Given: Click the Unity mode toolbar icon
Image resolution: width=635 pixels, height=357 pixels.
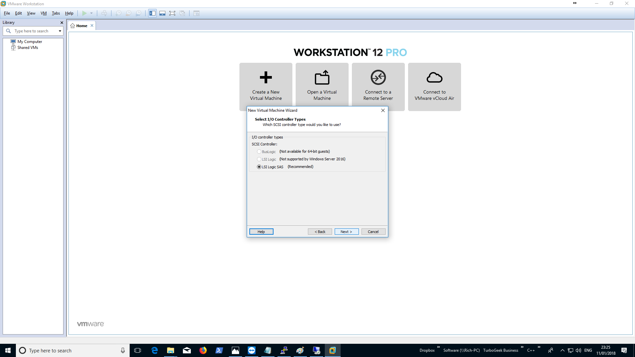Looking at the screenshot, I should pyautogui.click(x=182, y=13).
